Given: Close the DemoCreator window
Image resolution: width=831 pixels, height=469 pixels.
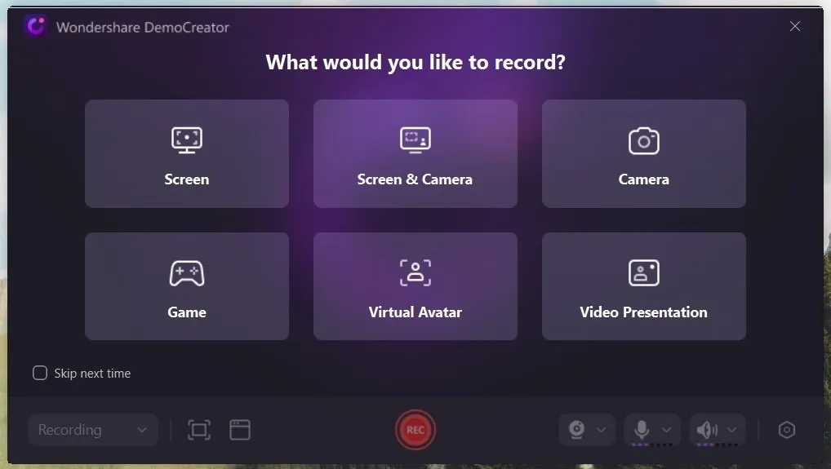Looking at the screenshot, I should 794,26.
